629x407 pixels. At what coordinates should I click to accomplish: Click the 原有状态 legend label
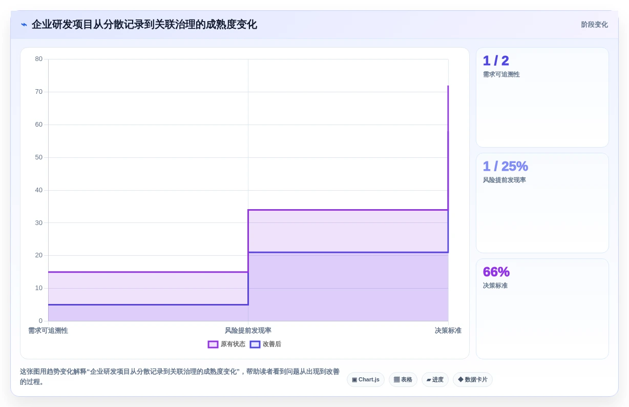[233, 344]
